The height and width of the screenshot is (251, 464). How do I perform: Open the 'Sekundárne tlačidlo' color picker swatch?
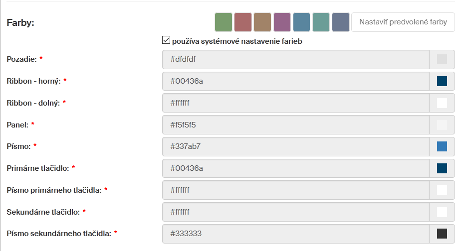click(442, 212)
